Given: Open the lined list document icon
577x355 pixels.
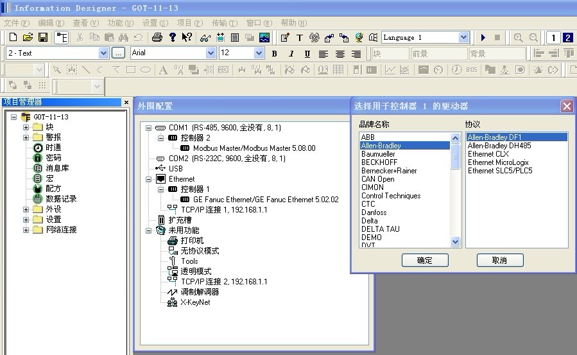Looking at the screenshot, I should [235, 37].
